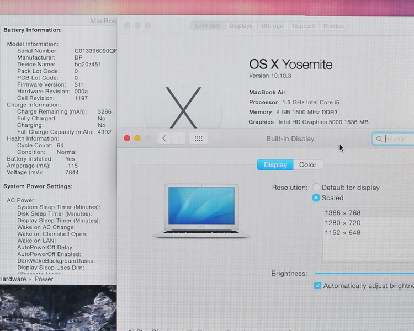Click the Memory 4 GB 1600 MHz DDR3 line
Screen dimensions: 414x331
(293, 112)
